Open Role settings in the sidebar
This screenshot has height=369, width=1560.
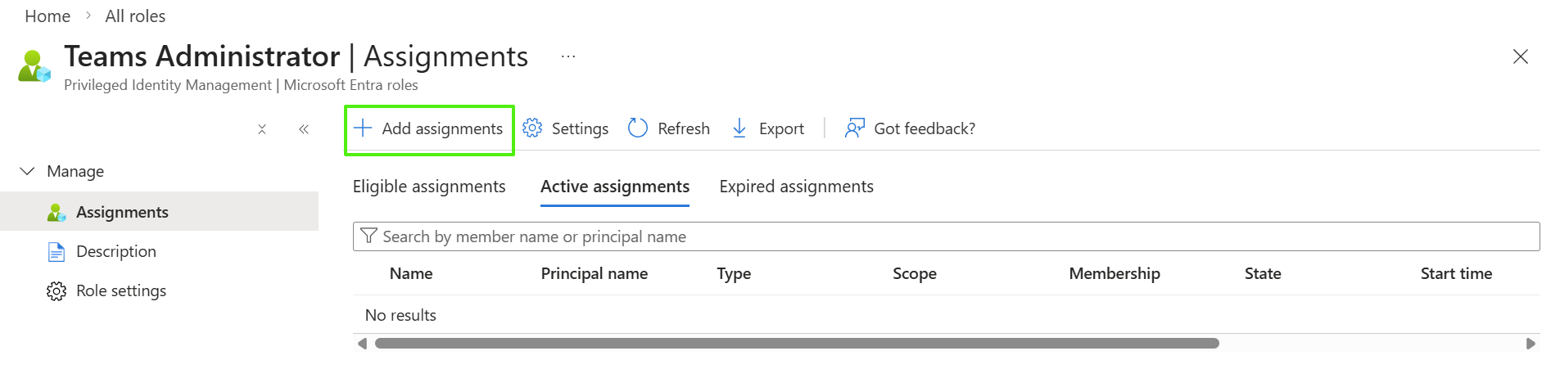coord(120,290)
